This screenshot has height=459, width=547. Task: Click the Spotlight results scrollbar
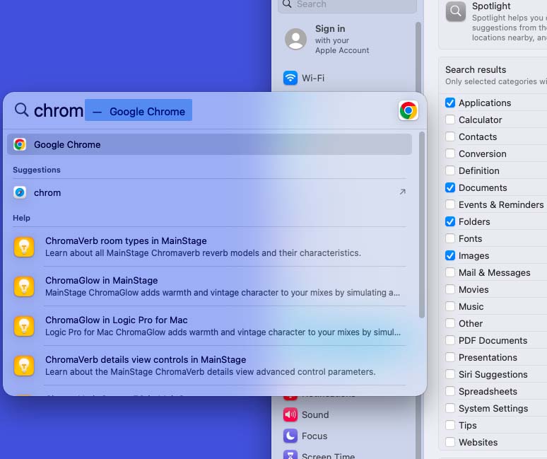(421, 225)
